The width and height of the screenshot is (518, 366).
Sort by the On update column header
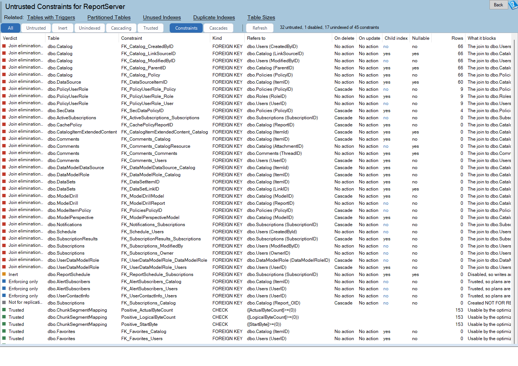click(369, 38)
